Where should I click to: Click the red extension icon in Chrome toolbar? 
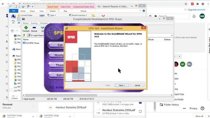pyautogui.click(x=192, y=4)
